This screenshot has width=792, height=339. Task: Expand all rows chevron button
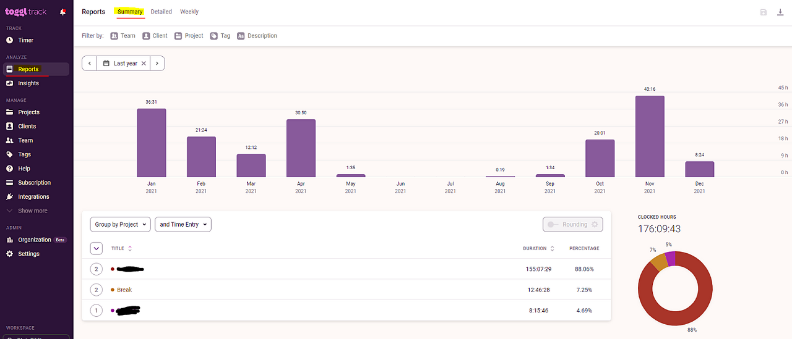(97, 248)
